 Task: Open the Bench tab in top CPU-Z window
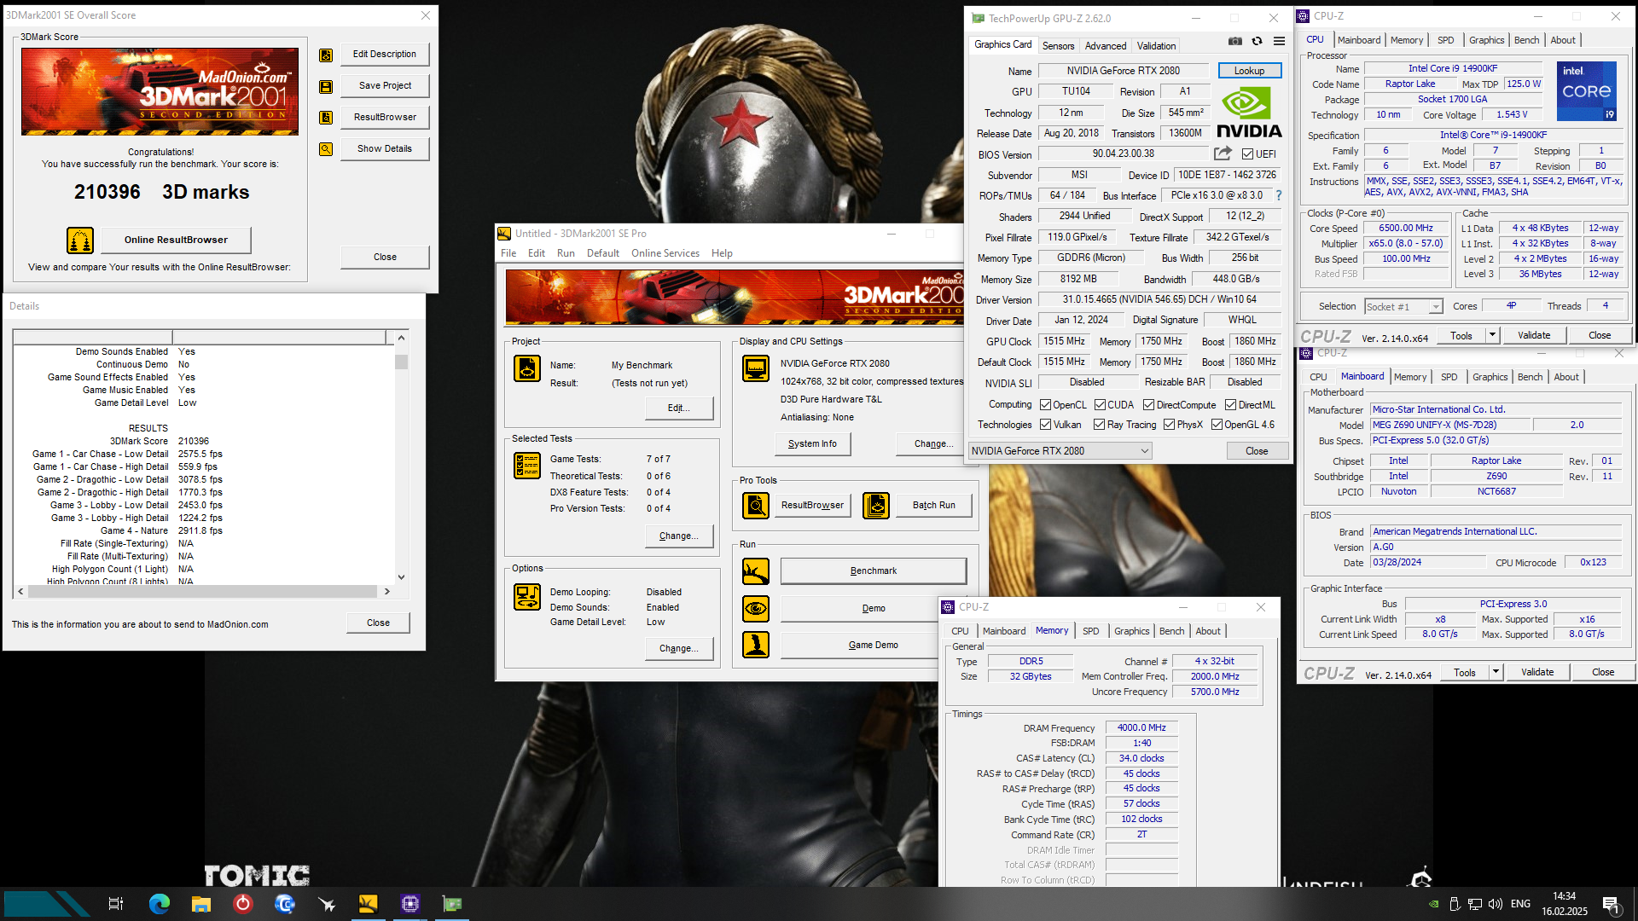tap(1527, 40)
